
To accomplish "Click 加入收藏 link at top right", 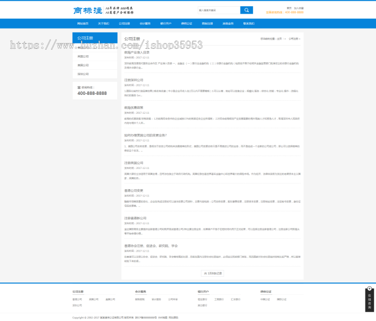I will (299, 8).
